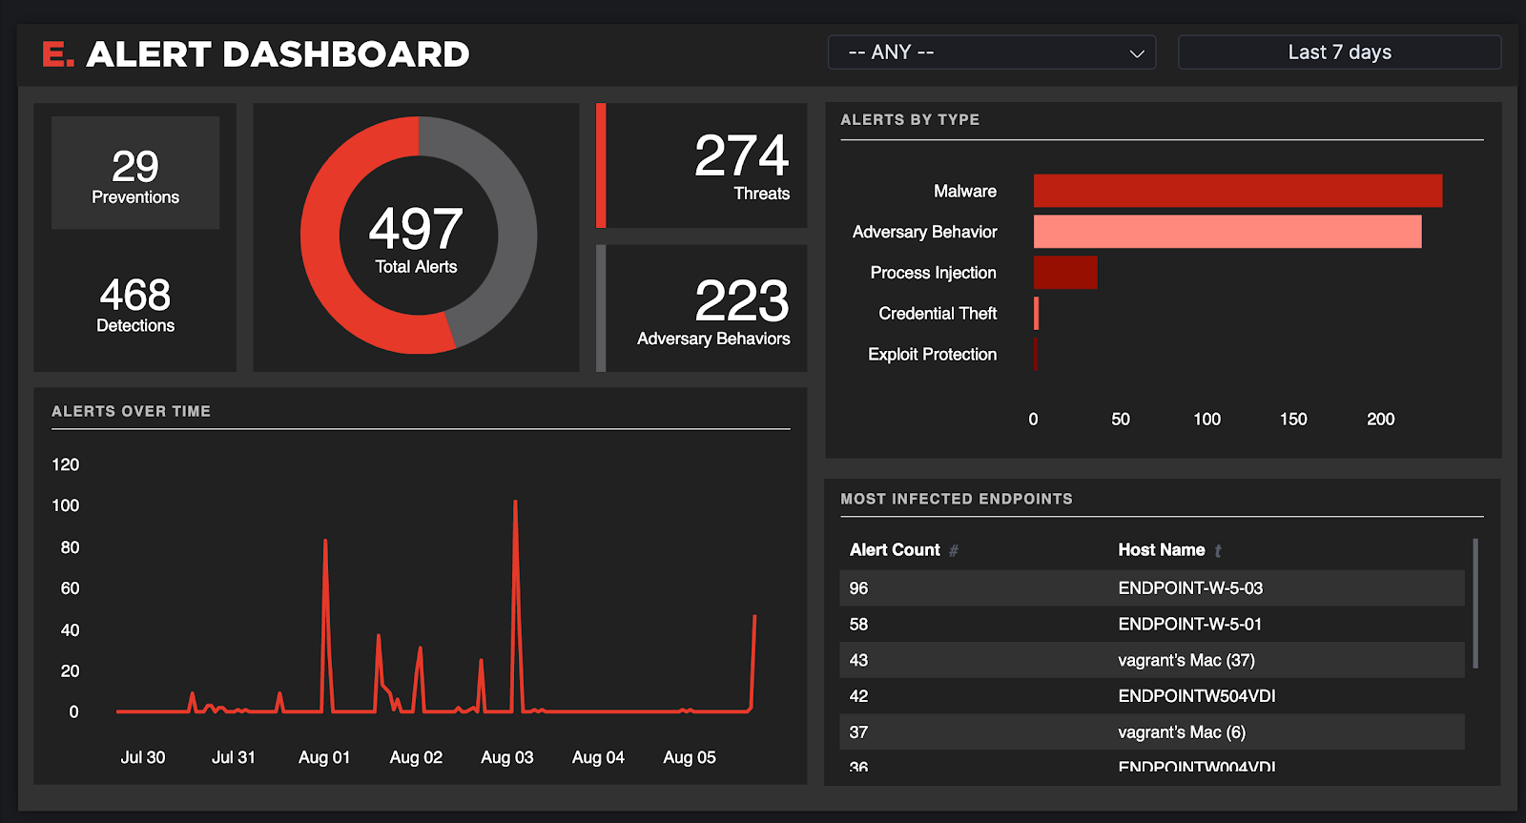
Task: Select the 29 Preventions tile
Action: coord(135,173)
